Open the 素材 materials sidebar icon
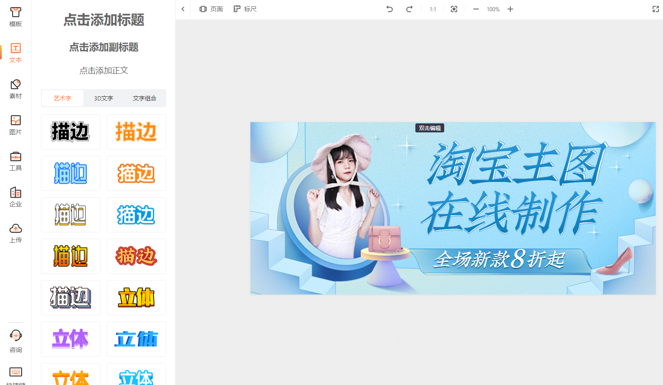 pyautogui.click(x=15, y=89)
